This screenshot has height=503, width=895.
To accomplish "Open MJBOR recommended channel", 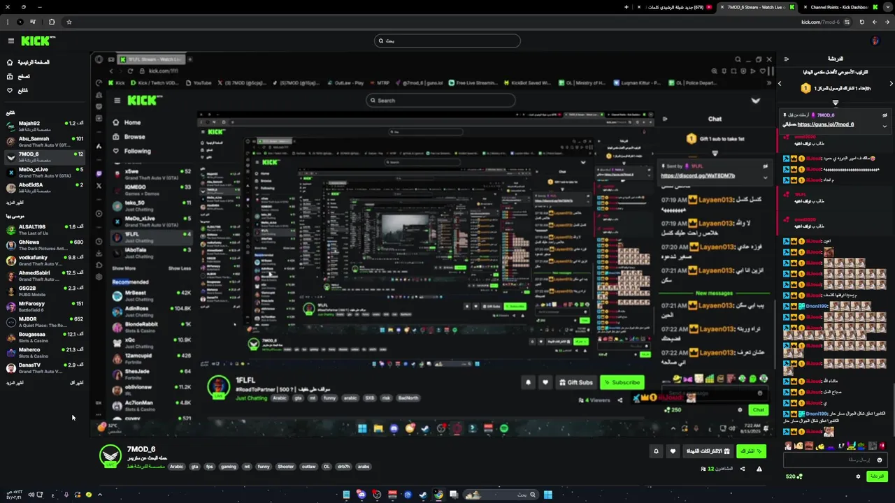I will tap(45, 321).
